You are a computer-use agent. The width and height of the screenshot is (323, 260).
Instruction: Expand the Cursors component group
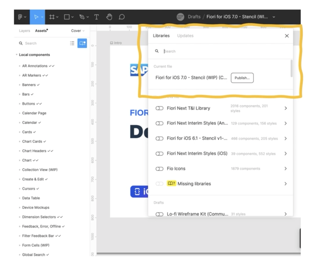pos(20,189)
